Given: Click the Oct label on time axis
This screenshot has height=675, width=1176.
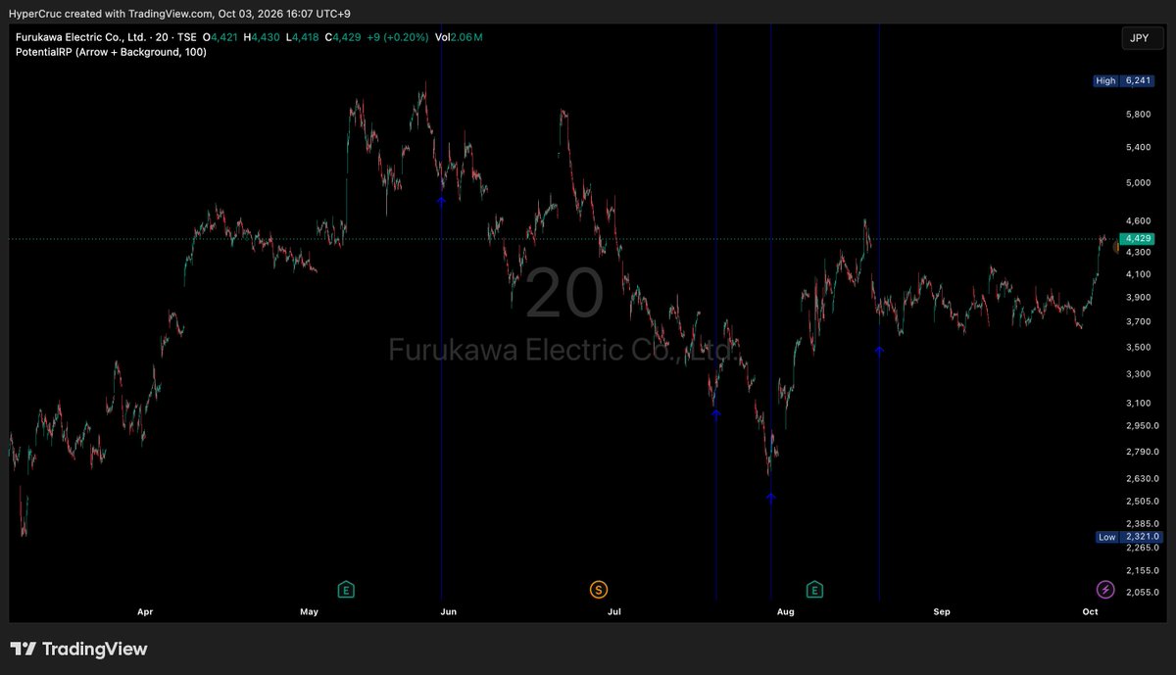Looking at the screenshot, I should (1090, 612).
